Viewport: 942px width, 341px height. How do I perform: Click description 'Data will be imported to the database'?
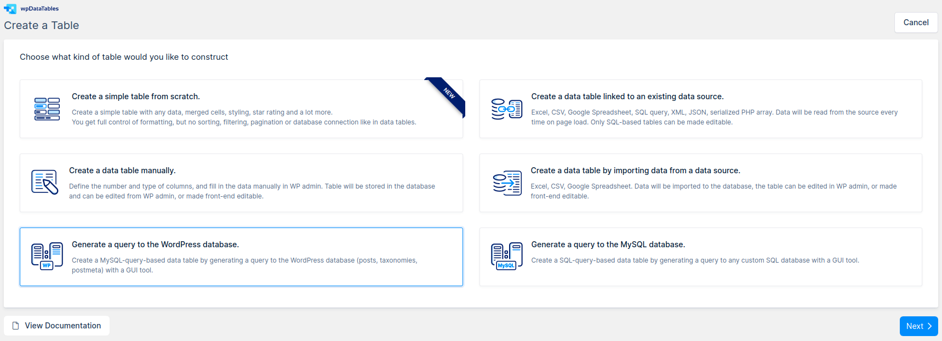click(713, 191)
